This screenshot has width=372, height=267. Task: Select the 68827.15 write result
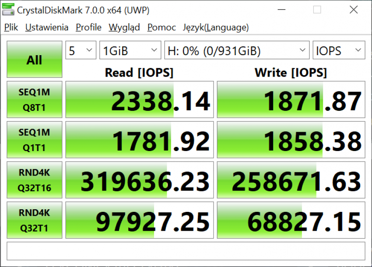pos(291,220)
